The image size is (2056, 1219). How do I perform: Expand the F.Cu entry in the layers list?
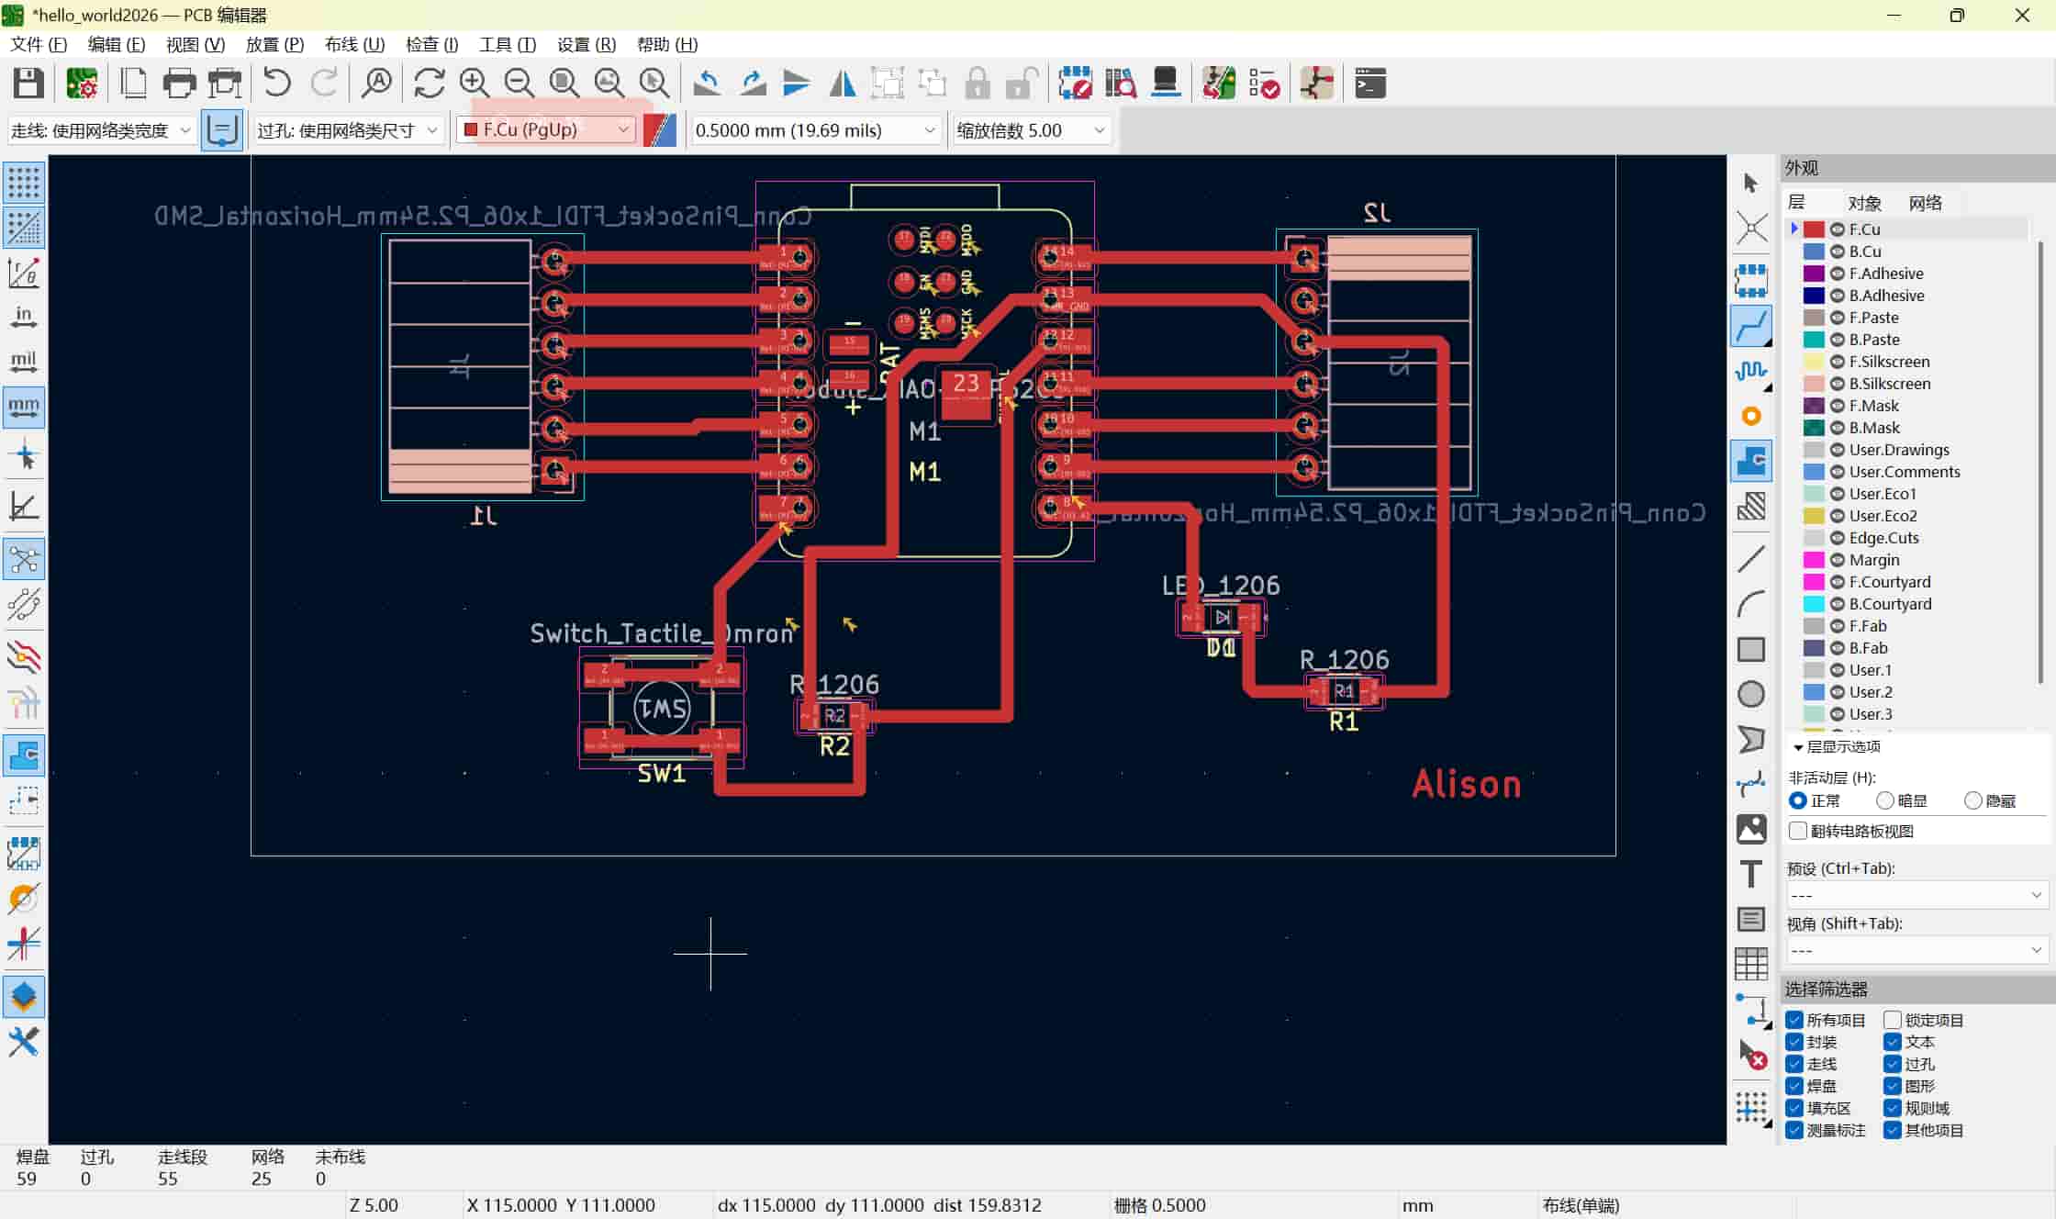point(1794,229)
